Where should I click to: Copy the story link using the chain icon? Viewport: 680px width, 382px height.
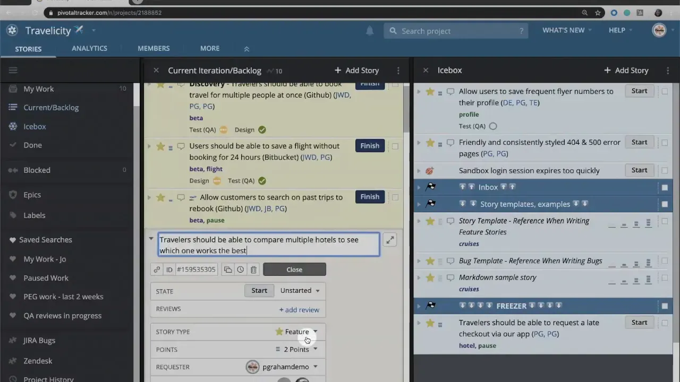157,269
